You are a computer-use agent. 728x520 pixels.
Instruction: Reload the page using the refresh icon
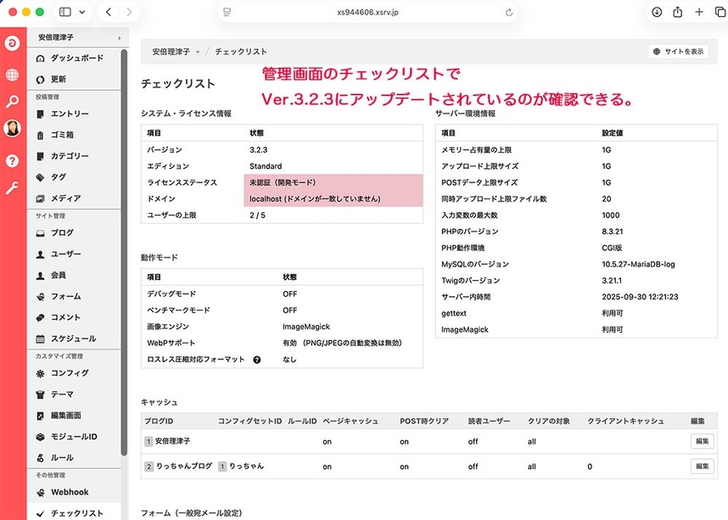pyautogui.click(x=509, y=13)
